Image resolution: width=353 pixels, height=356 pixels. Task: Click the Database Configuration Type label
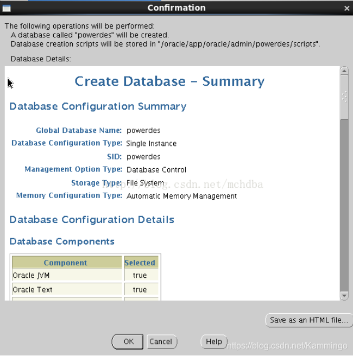[67, 143]
